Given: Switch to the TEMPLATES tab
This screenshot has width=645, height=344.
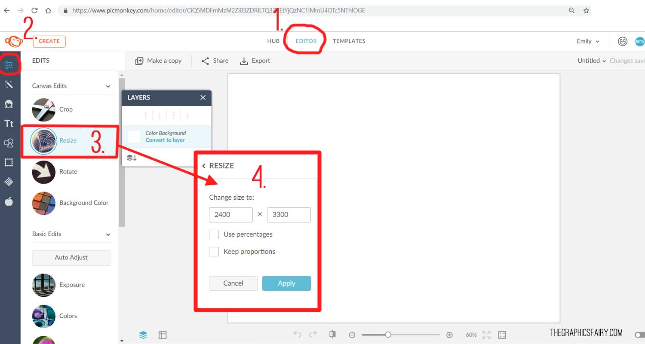Looking at the screenshot, I should click(349, 41).
